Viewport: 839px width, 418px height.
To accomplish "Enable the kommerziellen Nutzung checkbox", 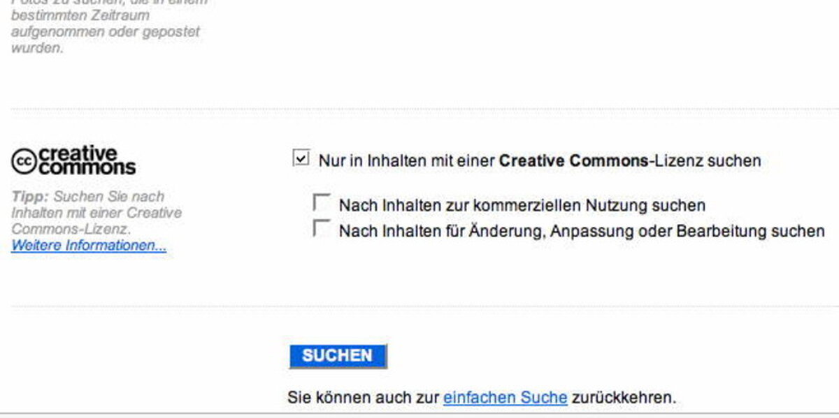I will point(322,203).
